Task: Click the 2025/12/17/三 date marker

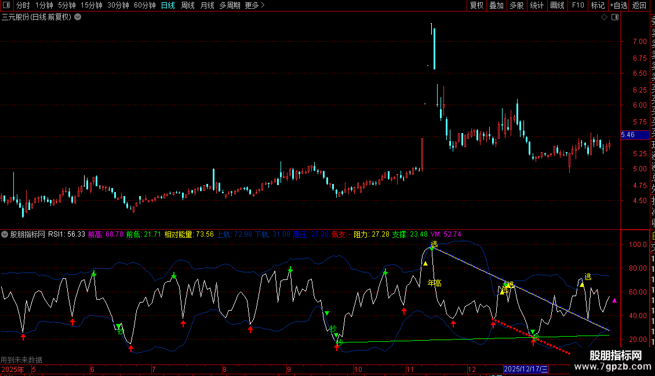Action: point(526,369)
